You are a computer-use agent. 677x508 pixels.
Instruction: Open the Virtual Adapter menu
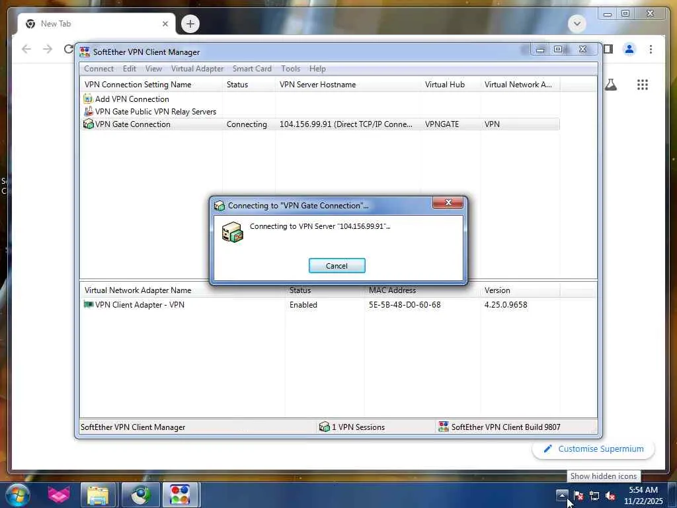[197, 69]
